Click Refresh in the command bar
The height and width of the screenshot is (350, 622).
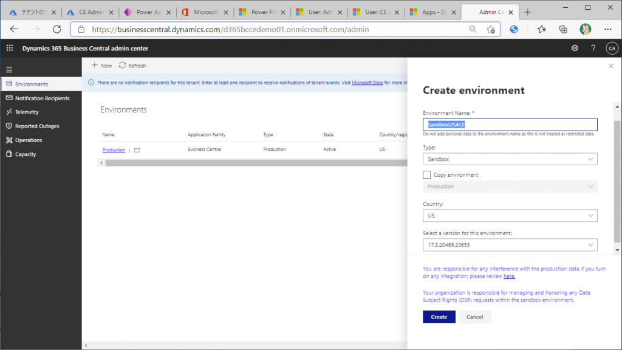(132, 66)
